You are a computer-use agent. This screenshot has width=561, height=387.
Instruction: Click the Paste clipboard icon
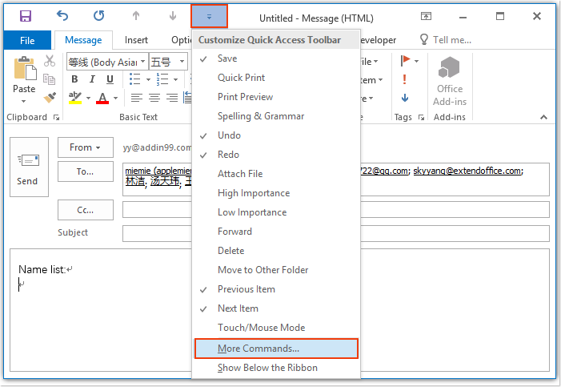tap(24, 71)
